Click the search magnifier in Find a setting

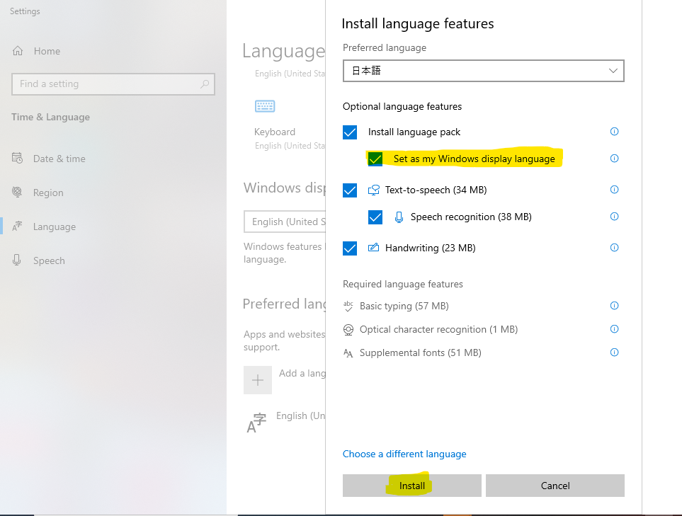click(205, 84)
